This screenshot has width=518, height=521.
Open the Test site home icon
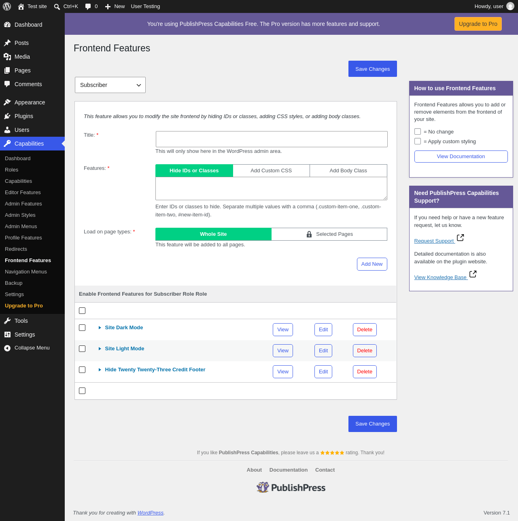[21, 6]
